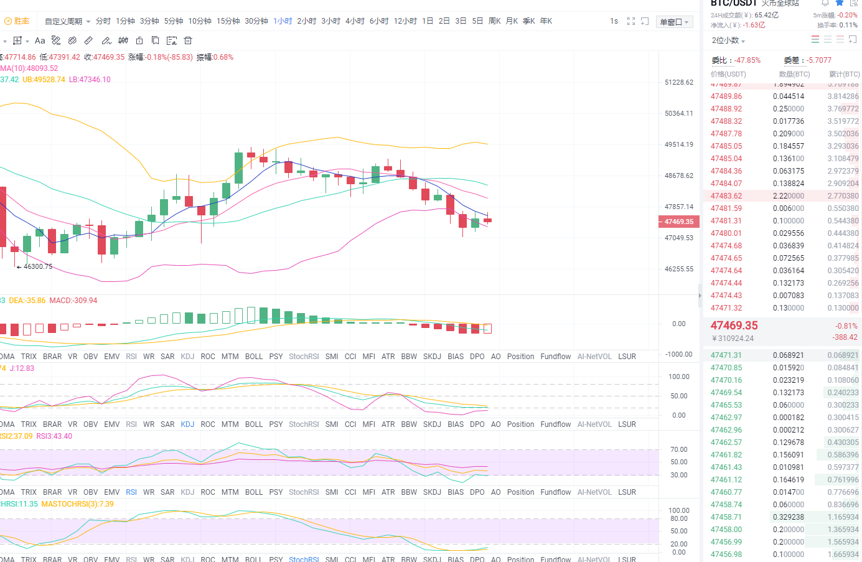Select the 月K monthly candles
This screenshot has height=562, width=862.
(512, 21)
